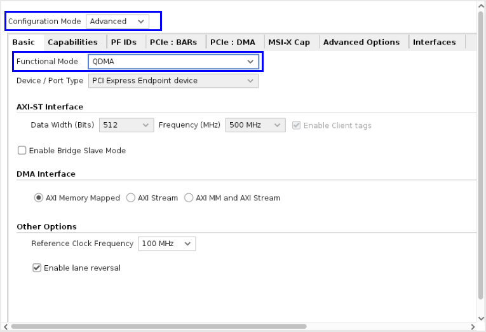Open the Interfaces tab
Viewport: 486px width, 332px height.
(434, 42)
